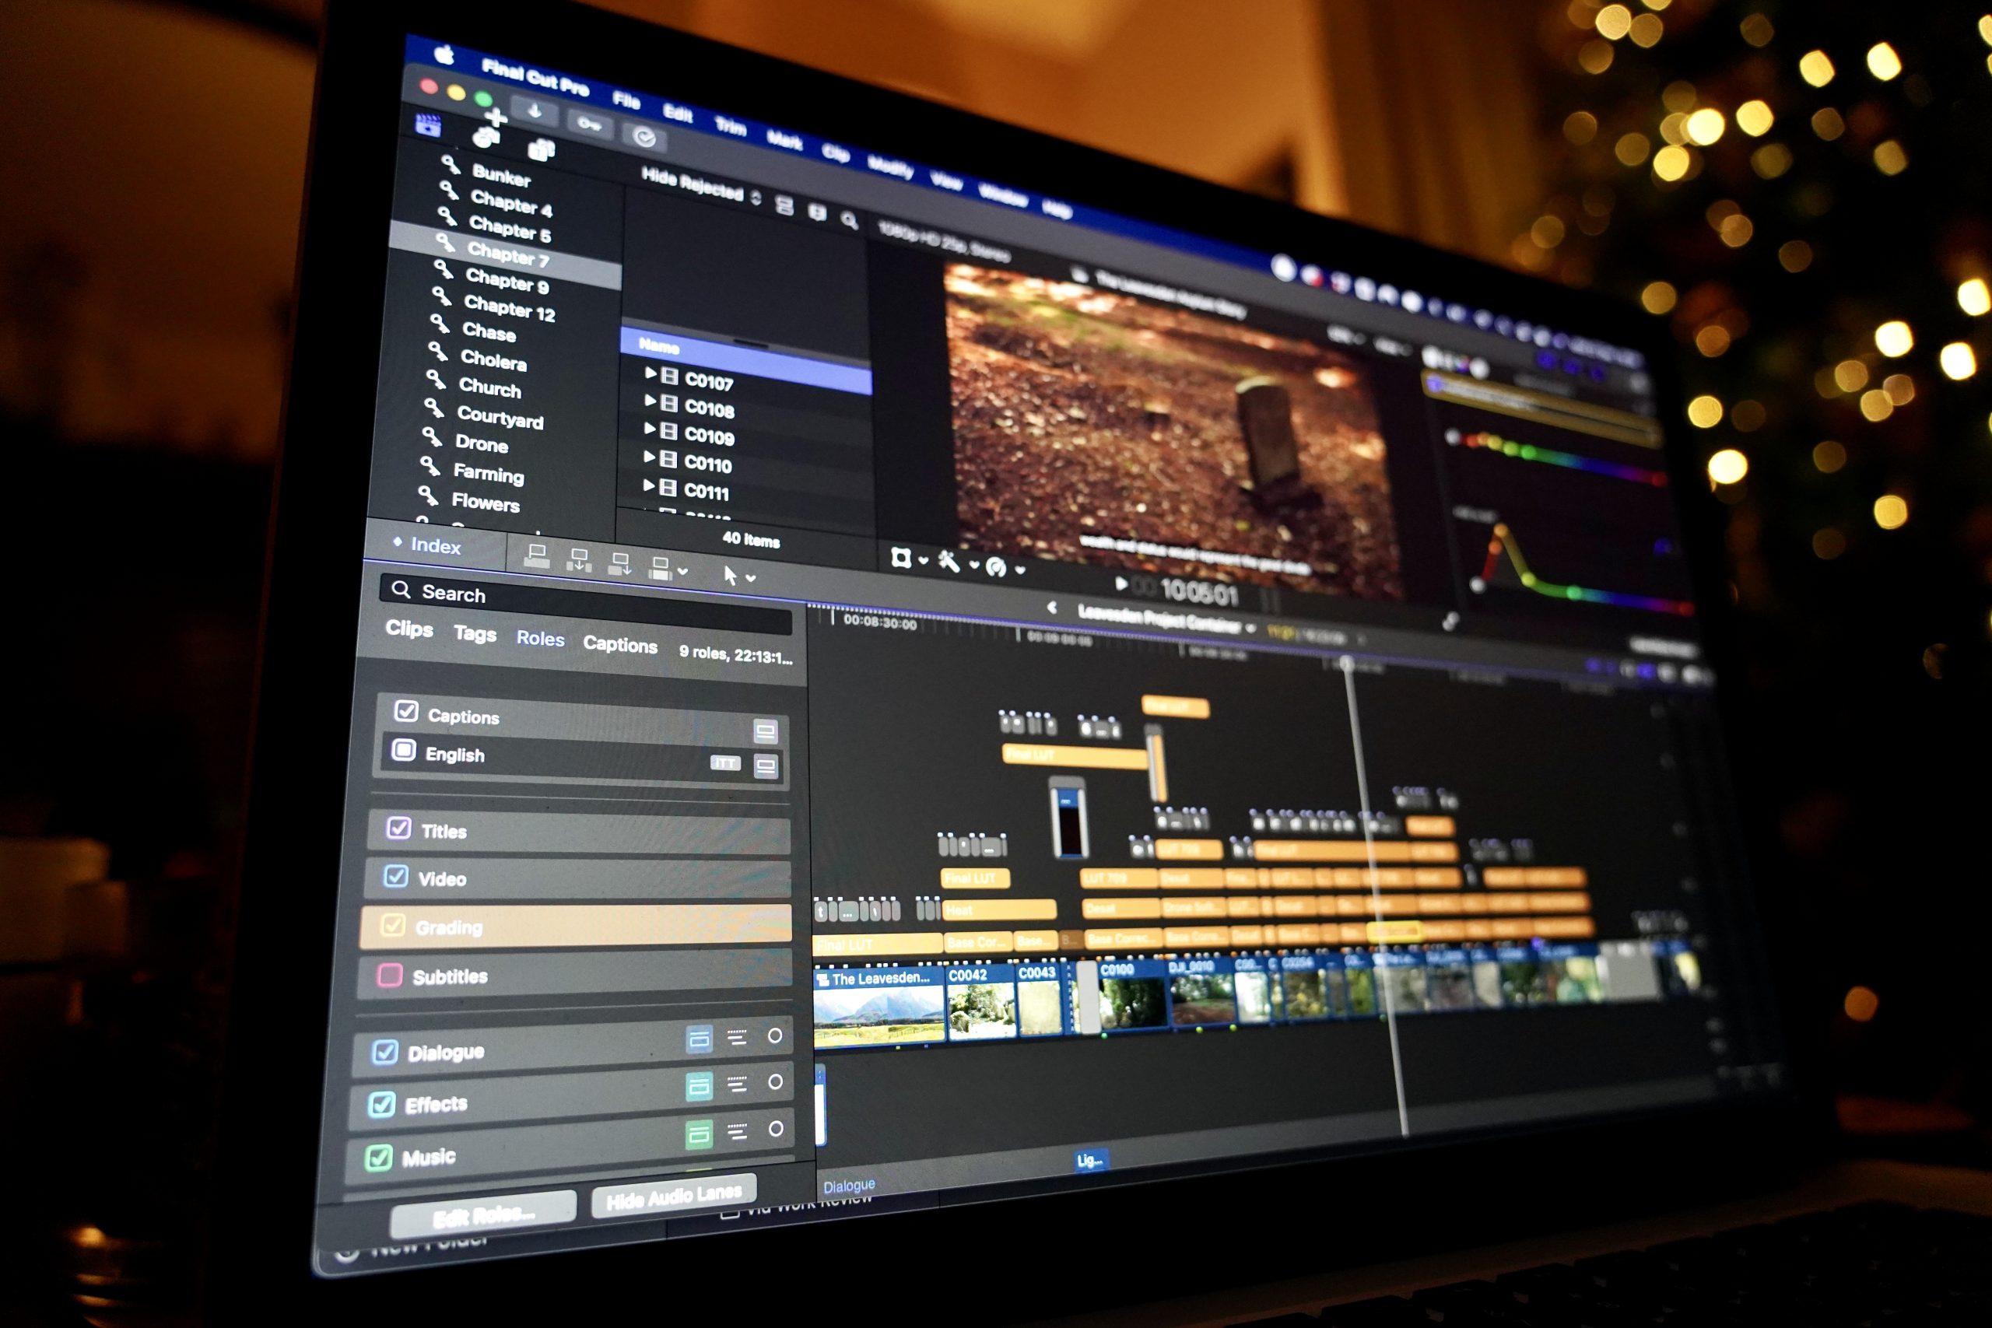Switch to the Clips tab

click(x=409, y=629)
